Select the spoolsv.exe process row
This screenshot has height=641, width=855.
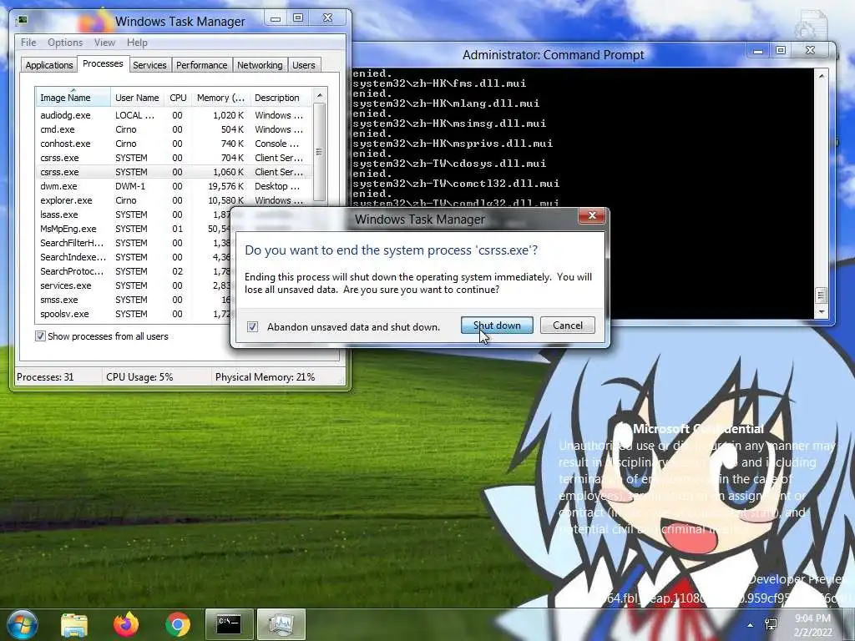133,314
